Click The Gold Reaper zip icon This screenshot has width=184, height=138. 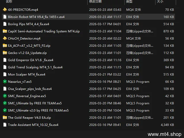point(5,118)
